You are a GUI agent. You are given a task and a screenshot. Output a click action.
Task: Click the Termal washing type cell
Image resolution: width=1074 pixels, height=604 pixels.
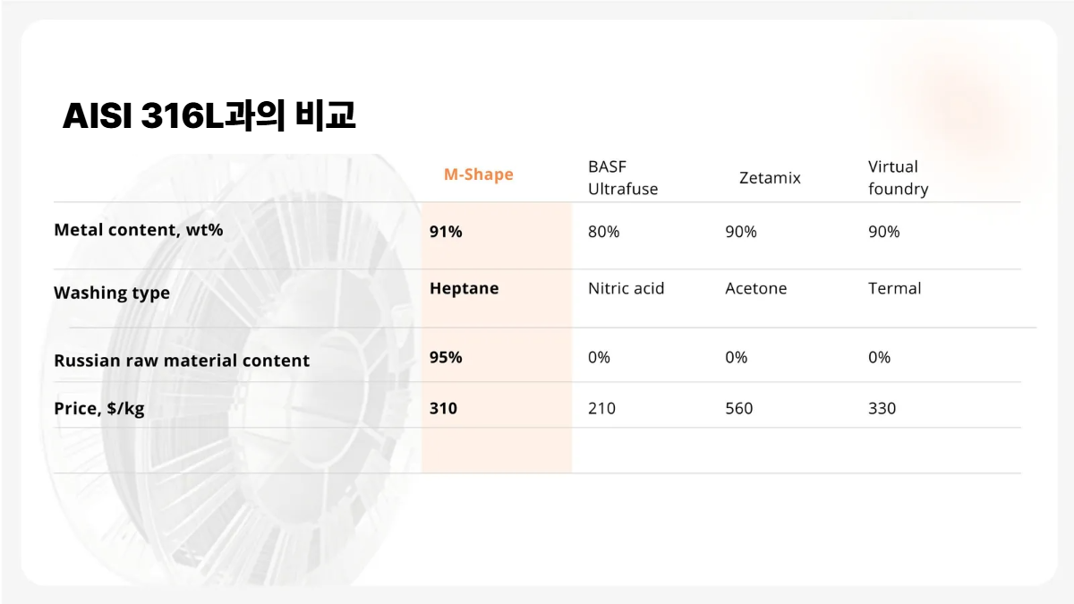coord(894,288)
